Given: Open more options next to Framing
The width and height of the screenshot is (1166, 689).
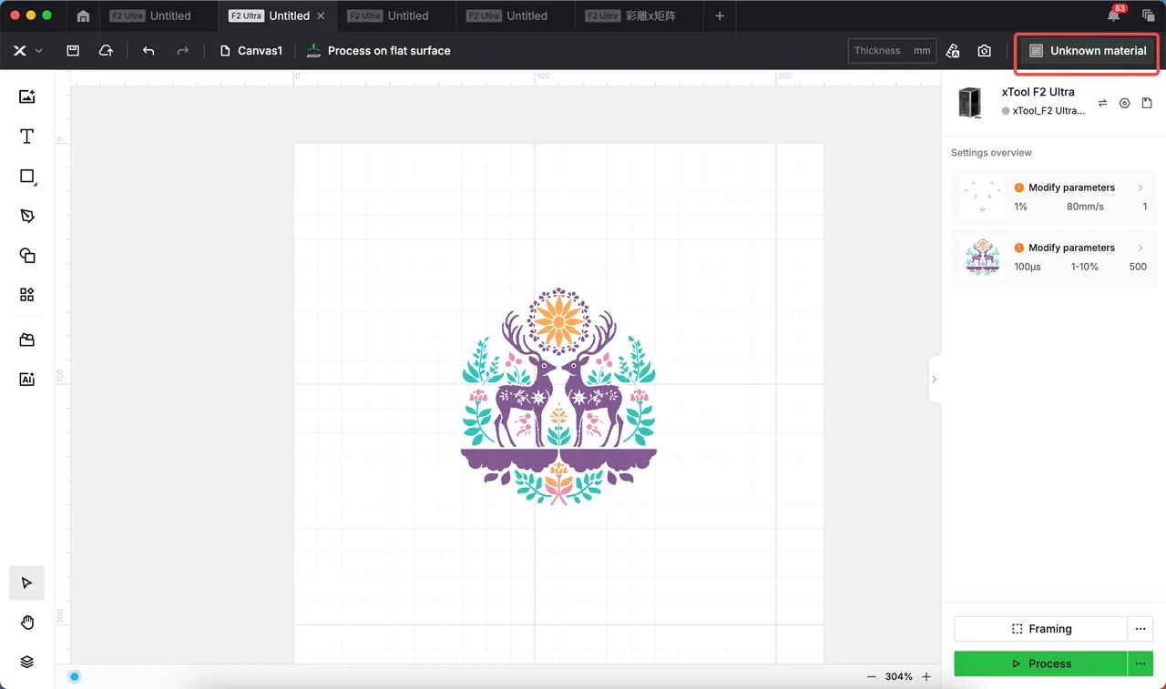Looking at the screenshot, I should pos(1140,629).
